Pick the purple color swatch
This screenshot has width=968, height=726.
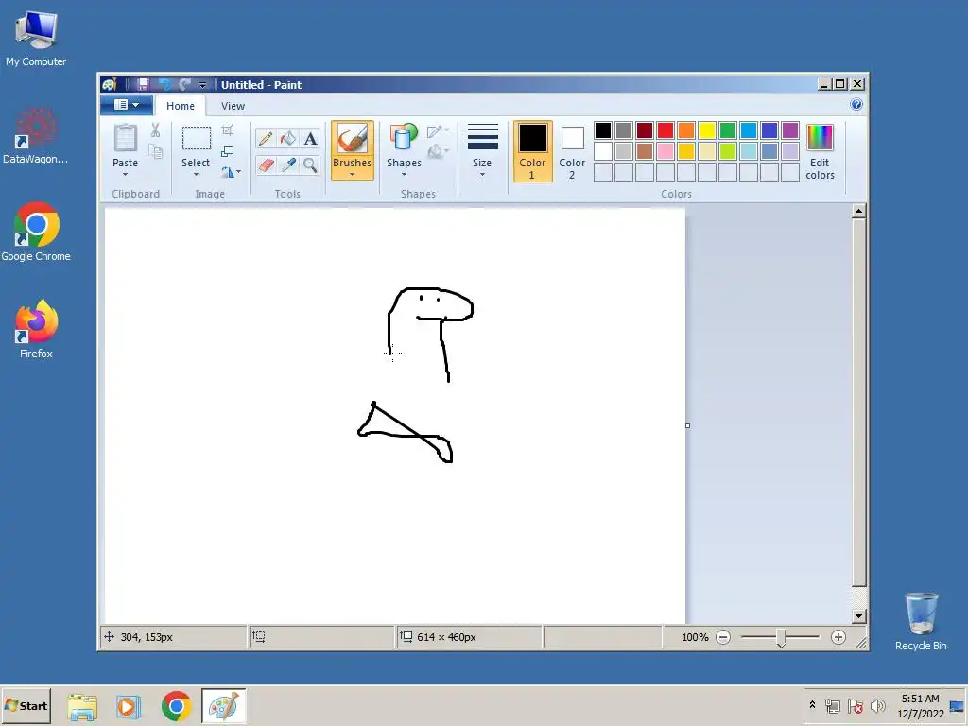click(790, 130)
